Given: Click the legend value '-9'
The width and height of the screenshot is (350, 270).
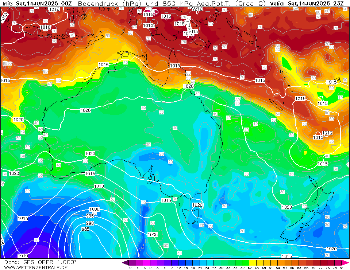Looking at the screenshot, I should coord(129,268).
